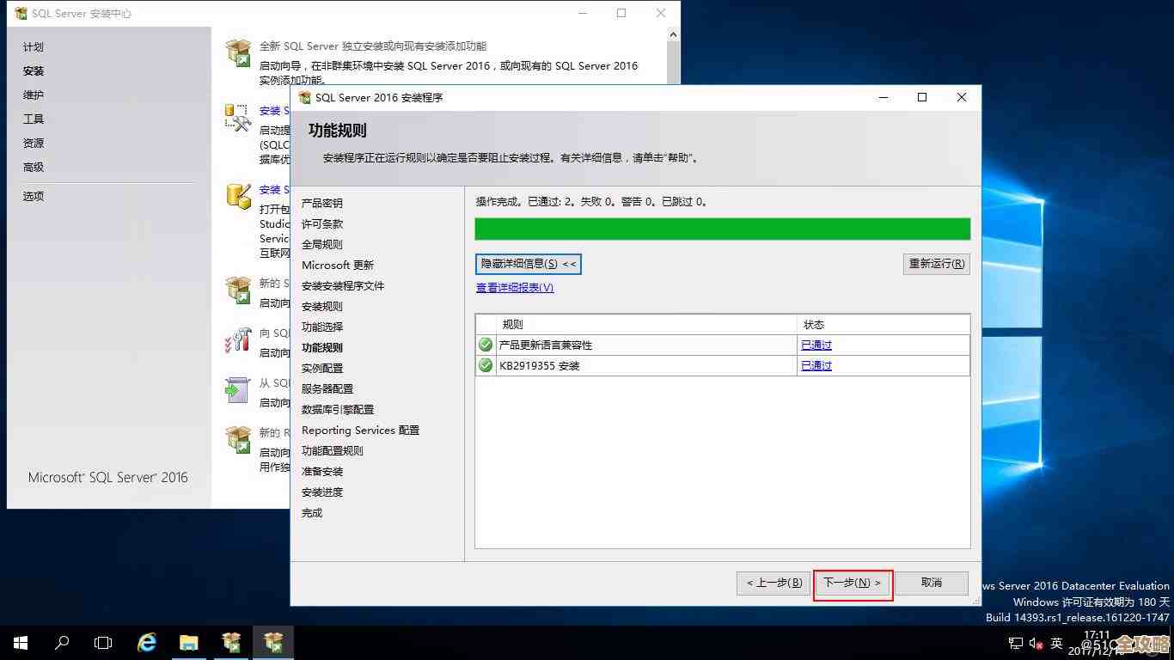
Task: Collapse details with 隐藏详细信息(S) <<
Action: point(528,264)
